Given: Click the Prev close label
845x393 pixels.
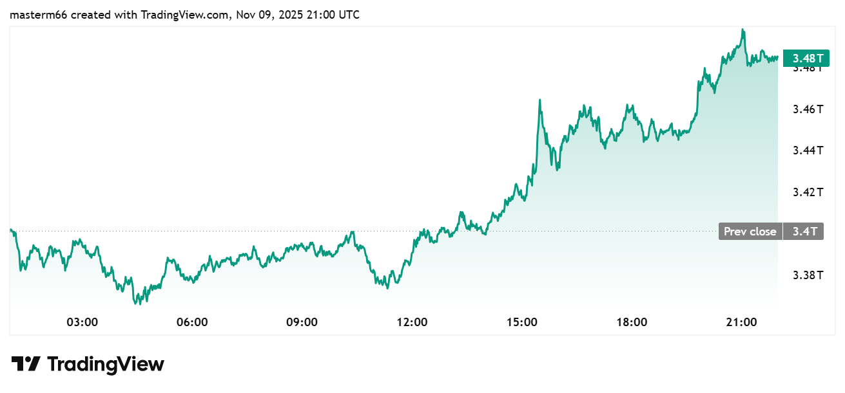Looking at the screenshot, I should (750, 232).
